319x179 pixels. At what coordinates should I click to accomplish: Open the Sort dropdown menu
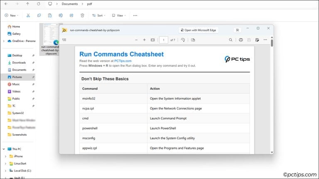click(98, 15)
